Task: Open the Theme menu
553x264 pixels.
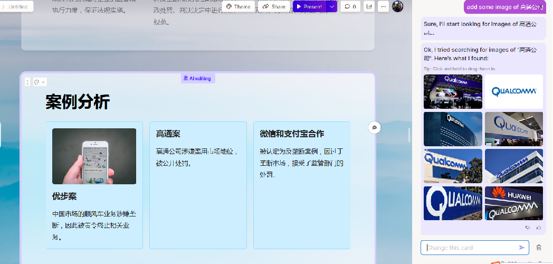Action: 239,7
